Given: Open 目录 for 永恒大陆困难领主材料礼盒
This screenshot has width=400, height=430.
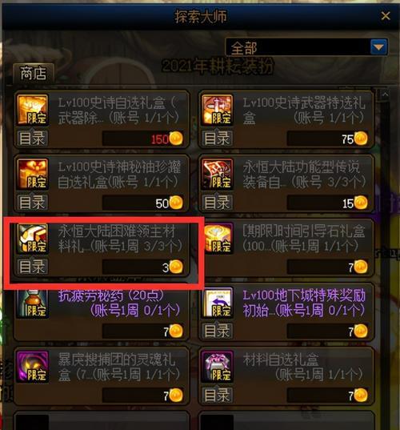Looking at the screenshot, I should pos(32,267).
